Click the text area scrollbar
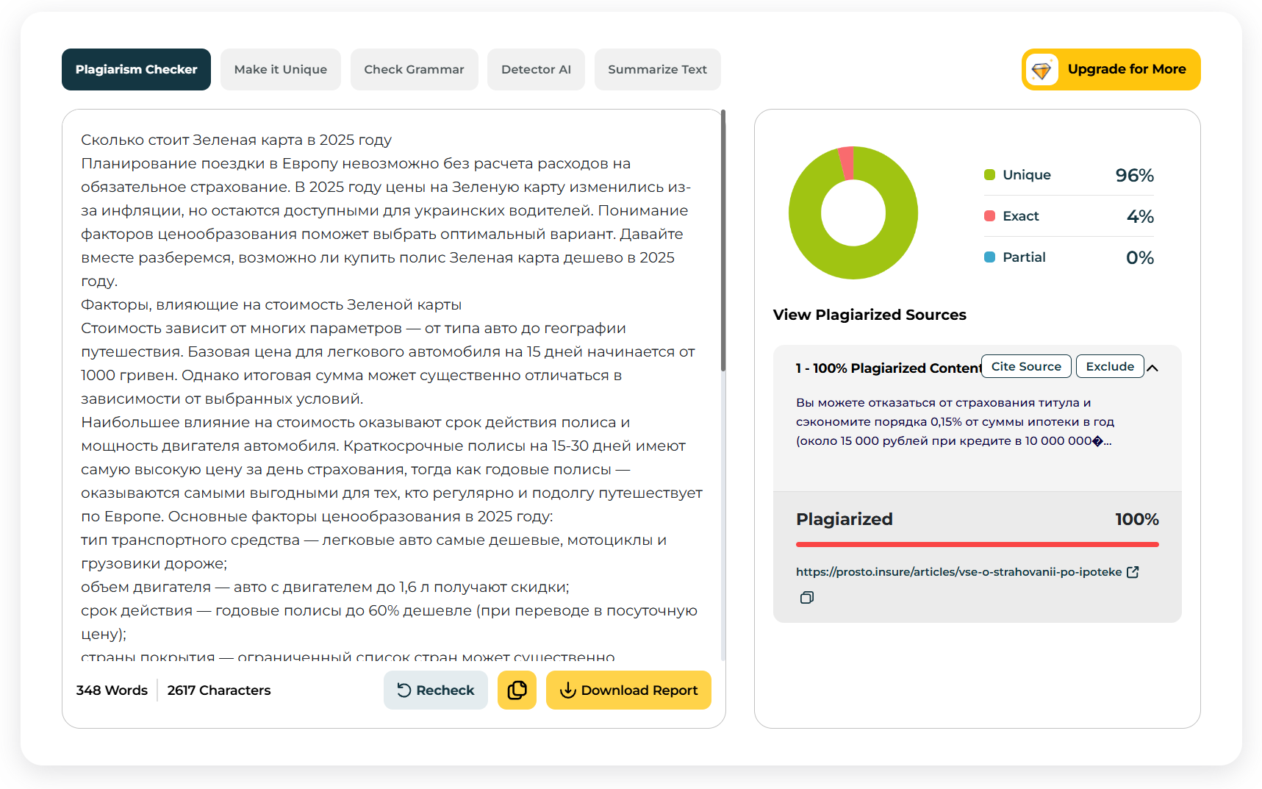The height and width of the screenshot is (789, 1262). tap(723, 240)
